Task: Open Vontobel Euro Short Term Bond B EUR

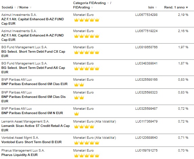Action: (31, 142)
